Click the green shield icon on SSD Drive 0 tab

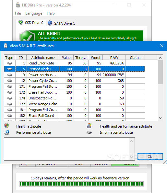(20, 22)
